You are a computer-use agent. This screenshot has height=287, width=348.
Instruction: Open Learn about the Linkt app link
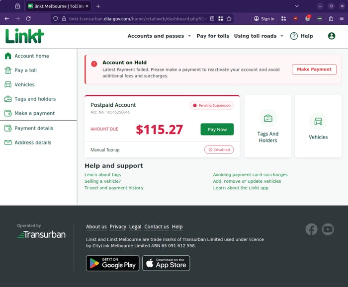point(241,188)
